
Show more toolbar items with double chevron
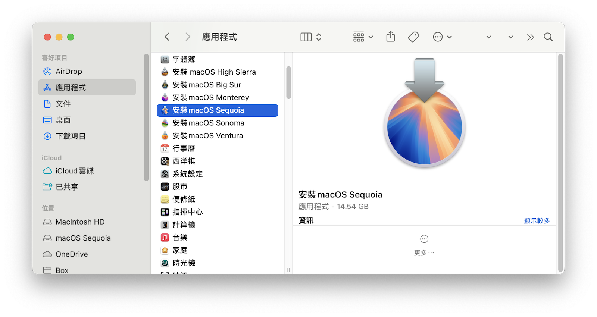(531, 37)
